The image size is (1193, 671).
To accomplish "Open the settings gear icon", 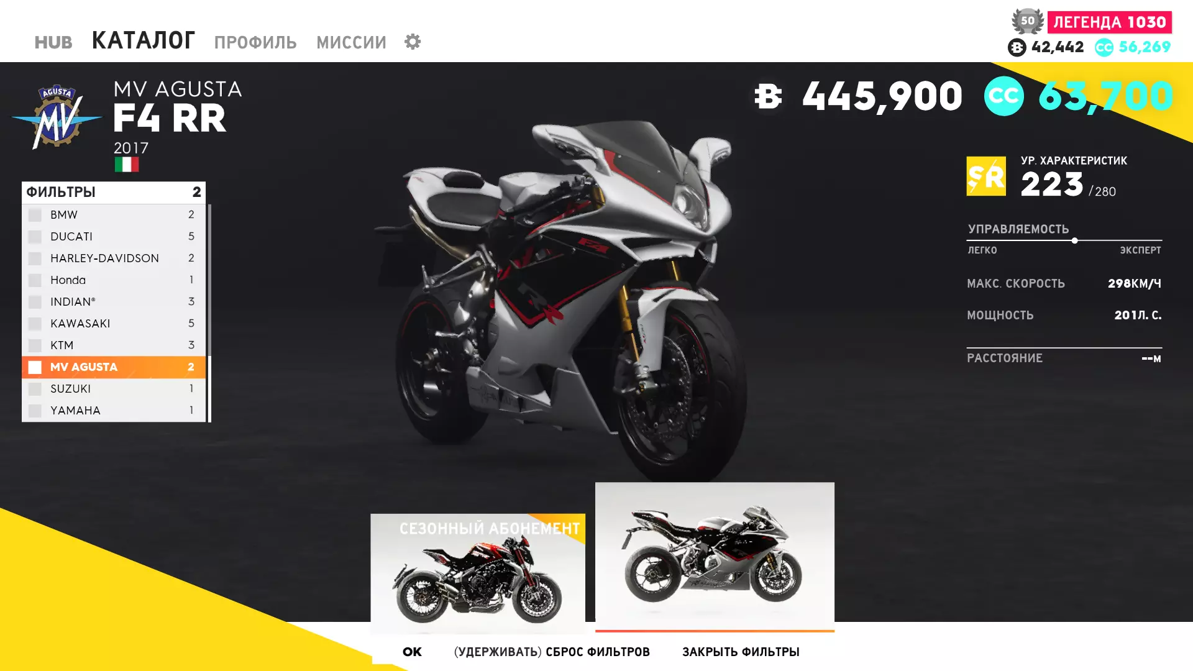I will coord(413,42).
